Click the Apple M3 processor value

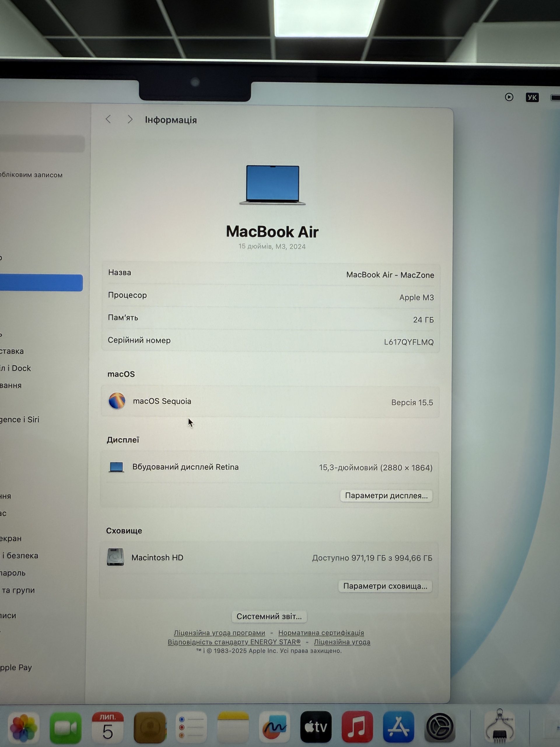(x=416, y=298)
